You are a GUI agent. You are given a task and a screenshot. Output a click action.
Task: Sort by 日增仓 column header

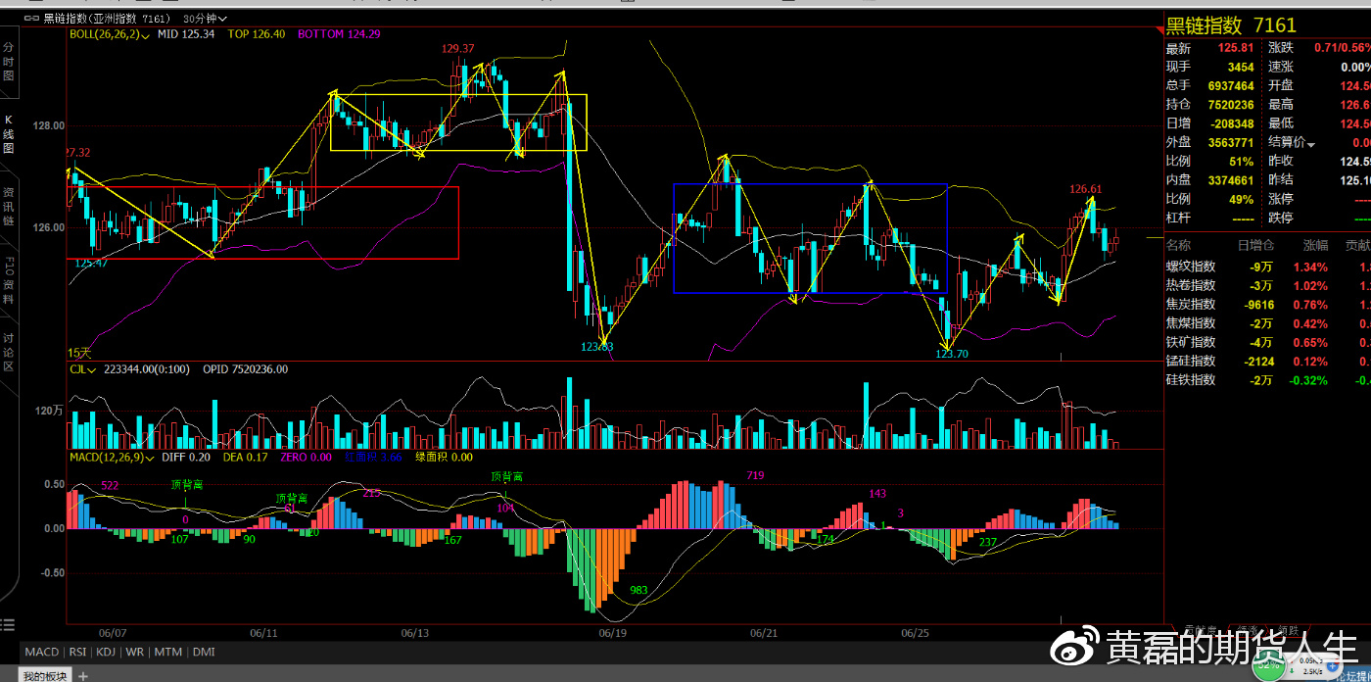(1253, 245)
